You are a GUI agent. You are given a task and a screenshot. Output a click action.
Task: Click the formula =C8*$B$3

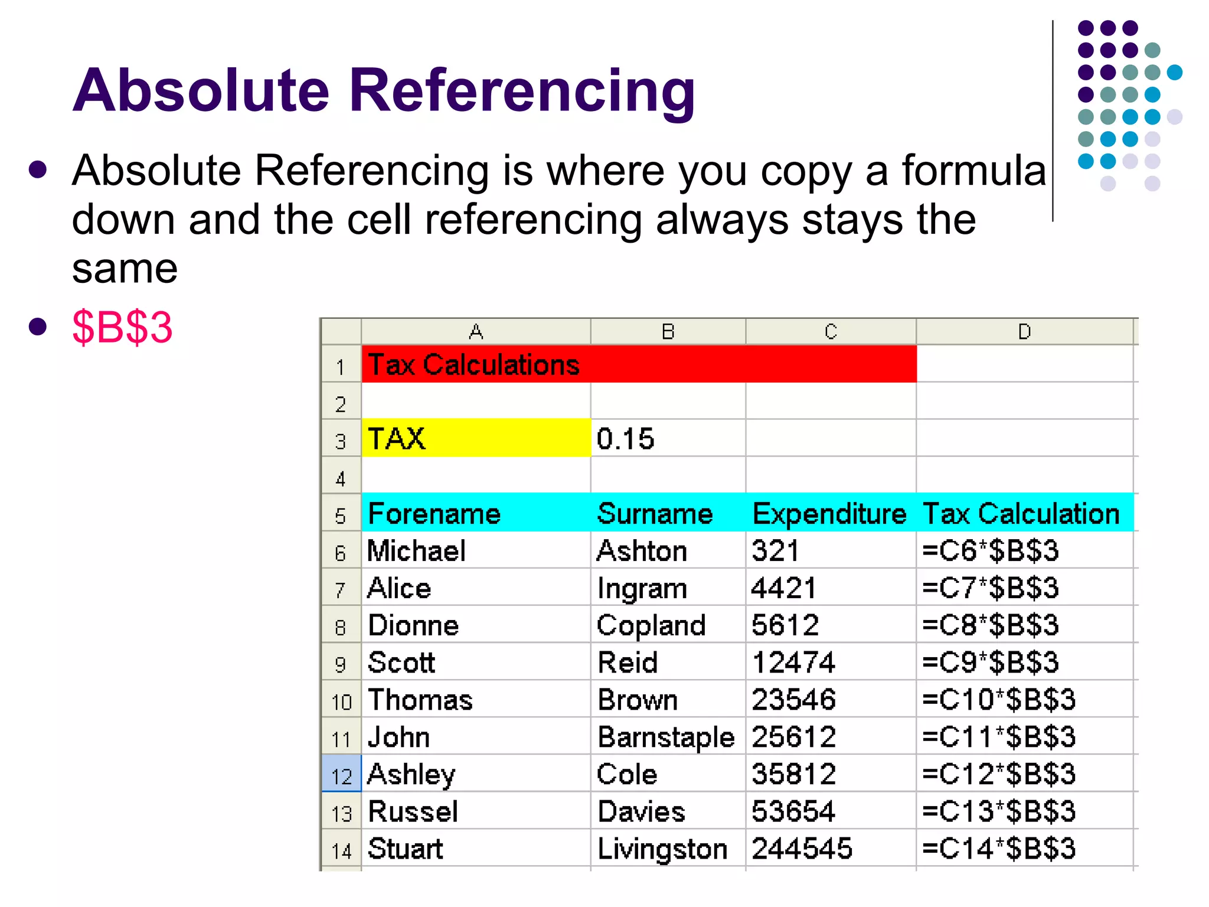pos(1025,625)
